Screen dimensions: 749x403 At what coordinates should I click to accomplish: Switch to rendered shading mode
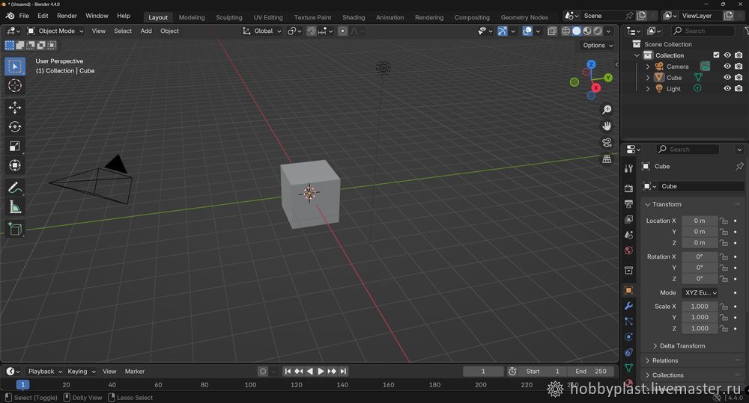click(598, 31)
